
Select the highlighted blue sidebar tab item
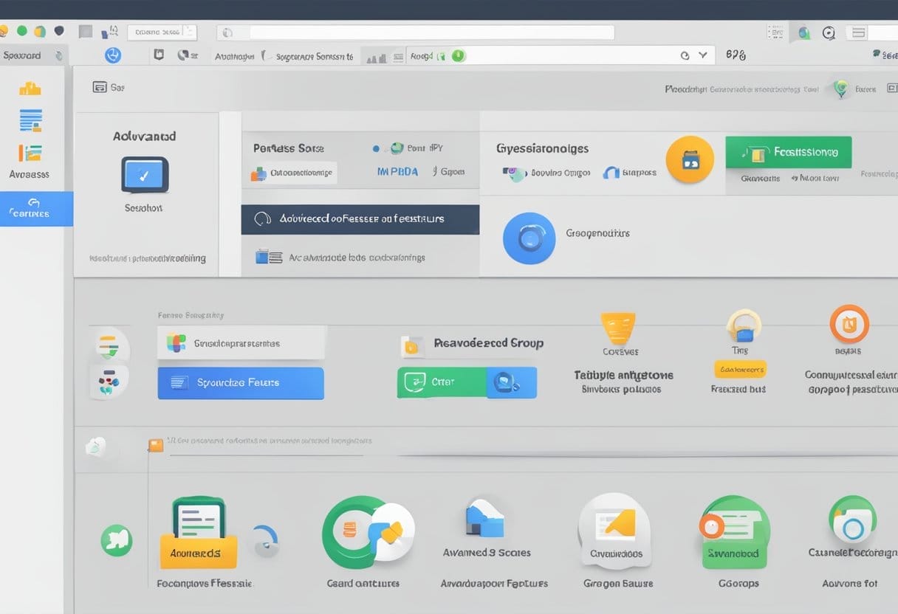(x=36, y=209)
